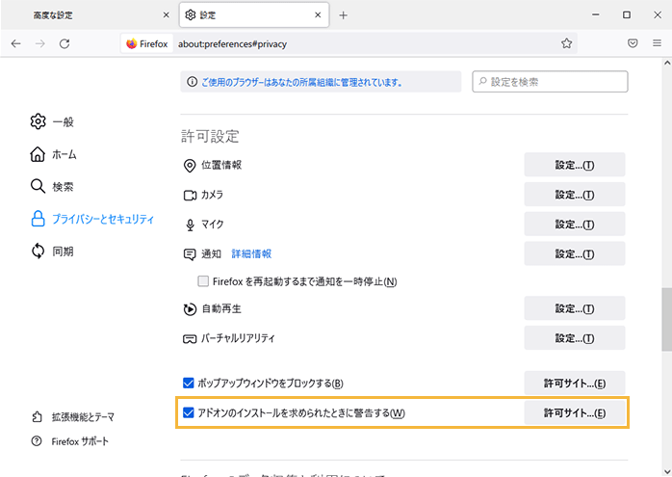Viewport: 672px width, 477px height.
Task: Click the reload page icon
Action: [x=65, y=43]
